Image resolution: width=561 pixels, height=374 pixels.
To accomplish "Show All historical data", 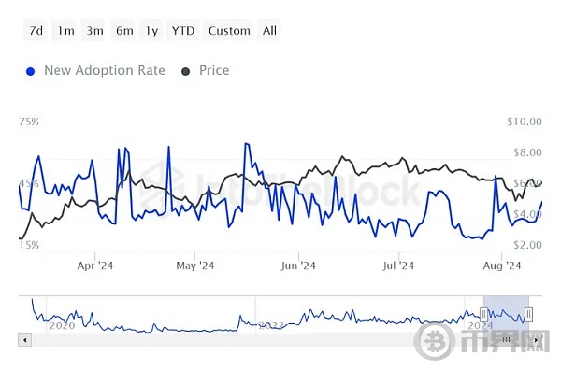I will click(x=269, y=31).
